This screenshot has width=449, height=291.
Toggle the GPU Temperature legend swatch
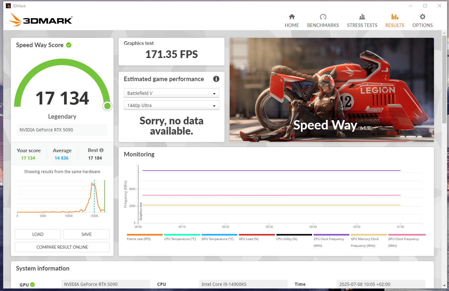219,235
